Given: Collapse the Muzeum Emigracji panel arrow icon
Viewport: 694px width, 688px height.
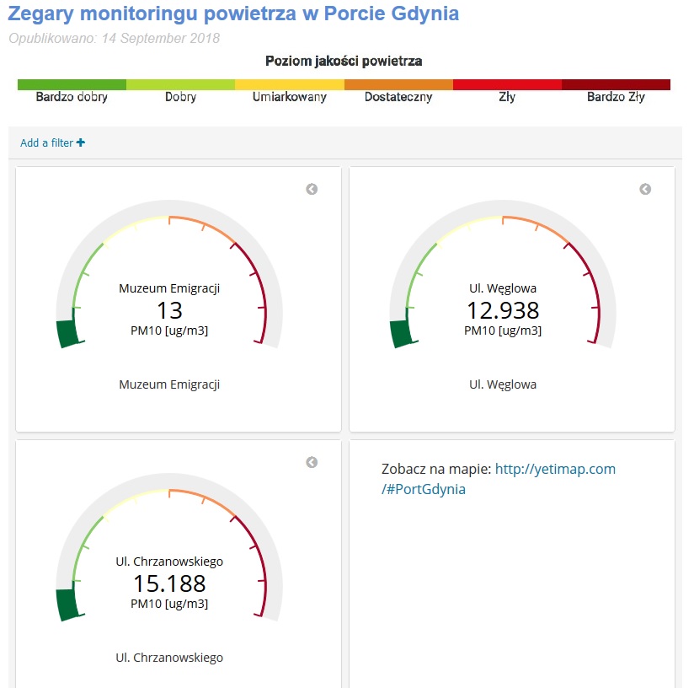Looking at the screenshot, I should (312, 190).
